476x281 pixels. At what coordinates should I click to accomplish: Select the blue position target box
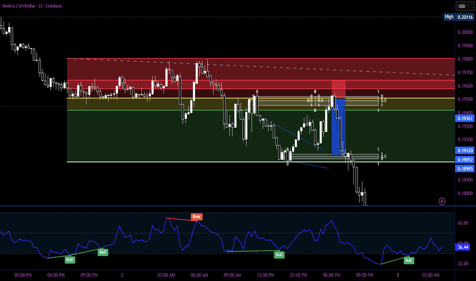[x=339, y=126]
